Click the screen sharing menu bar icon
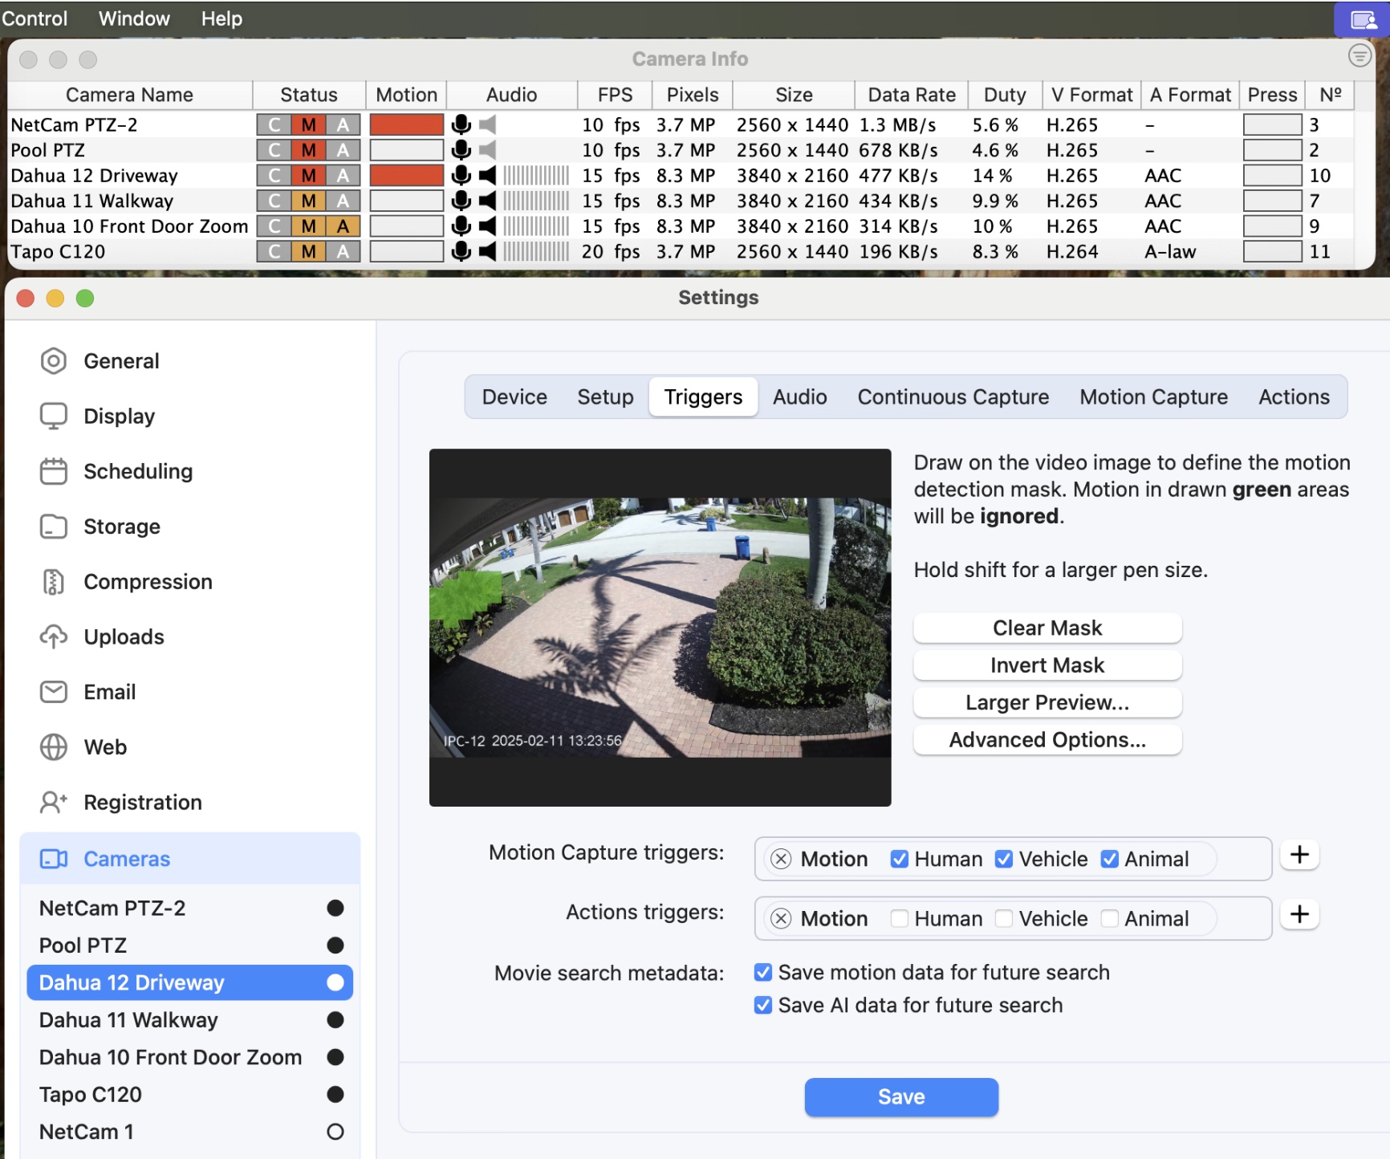The image size is (1390, 1159). point(1363,19)
